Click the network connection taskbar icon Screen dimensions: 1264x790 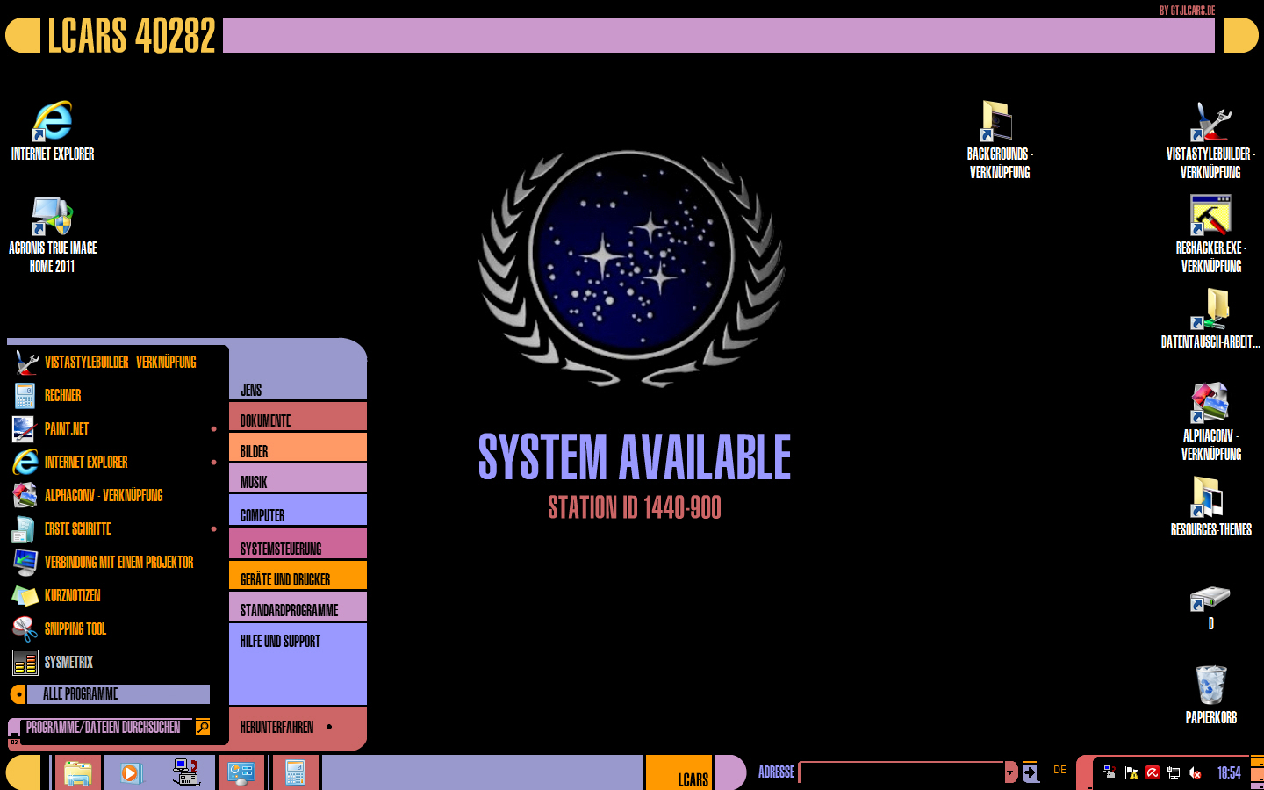click(186, 773)
